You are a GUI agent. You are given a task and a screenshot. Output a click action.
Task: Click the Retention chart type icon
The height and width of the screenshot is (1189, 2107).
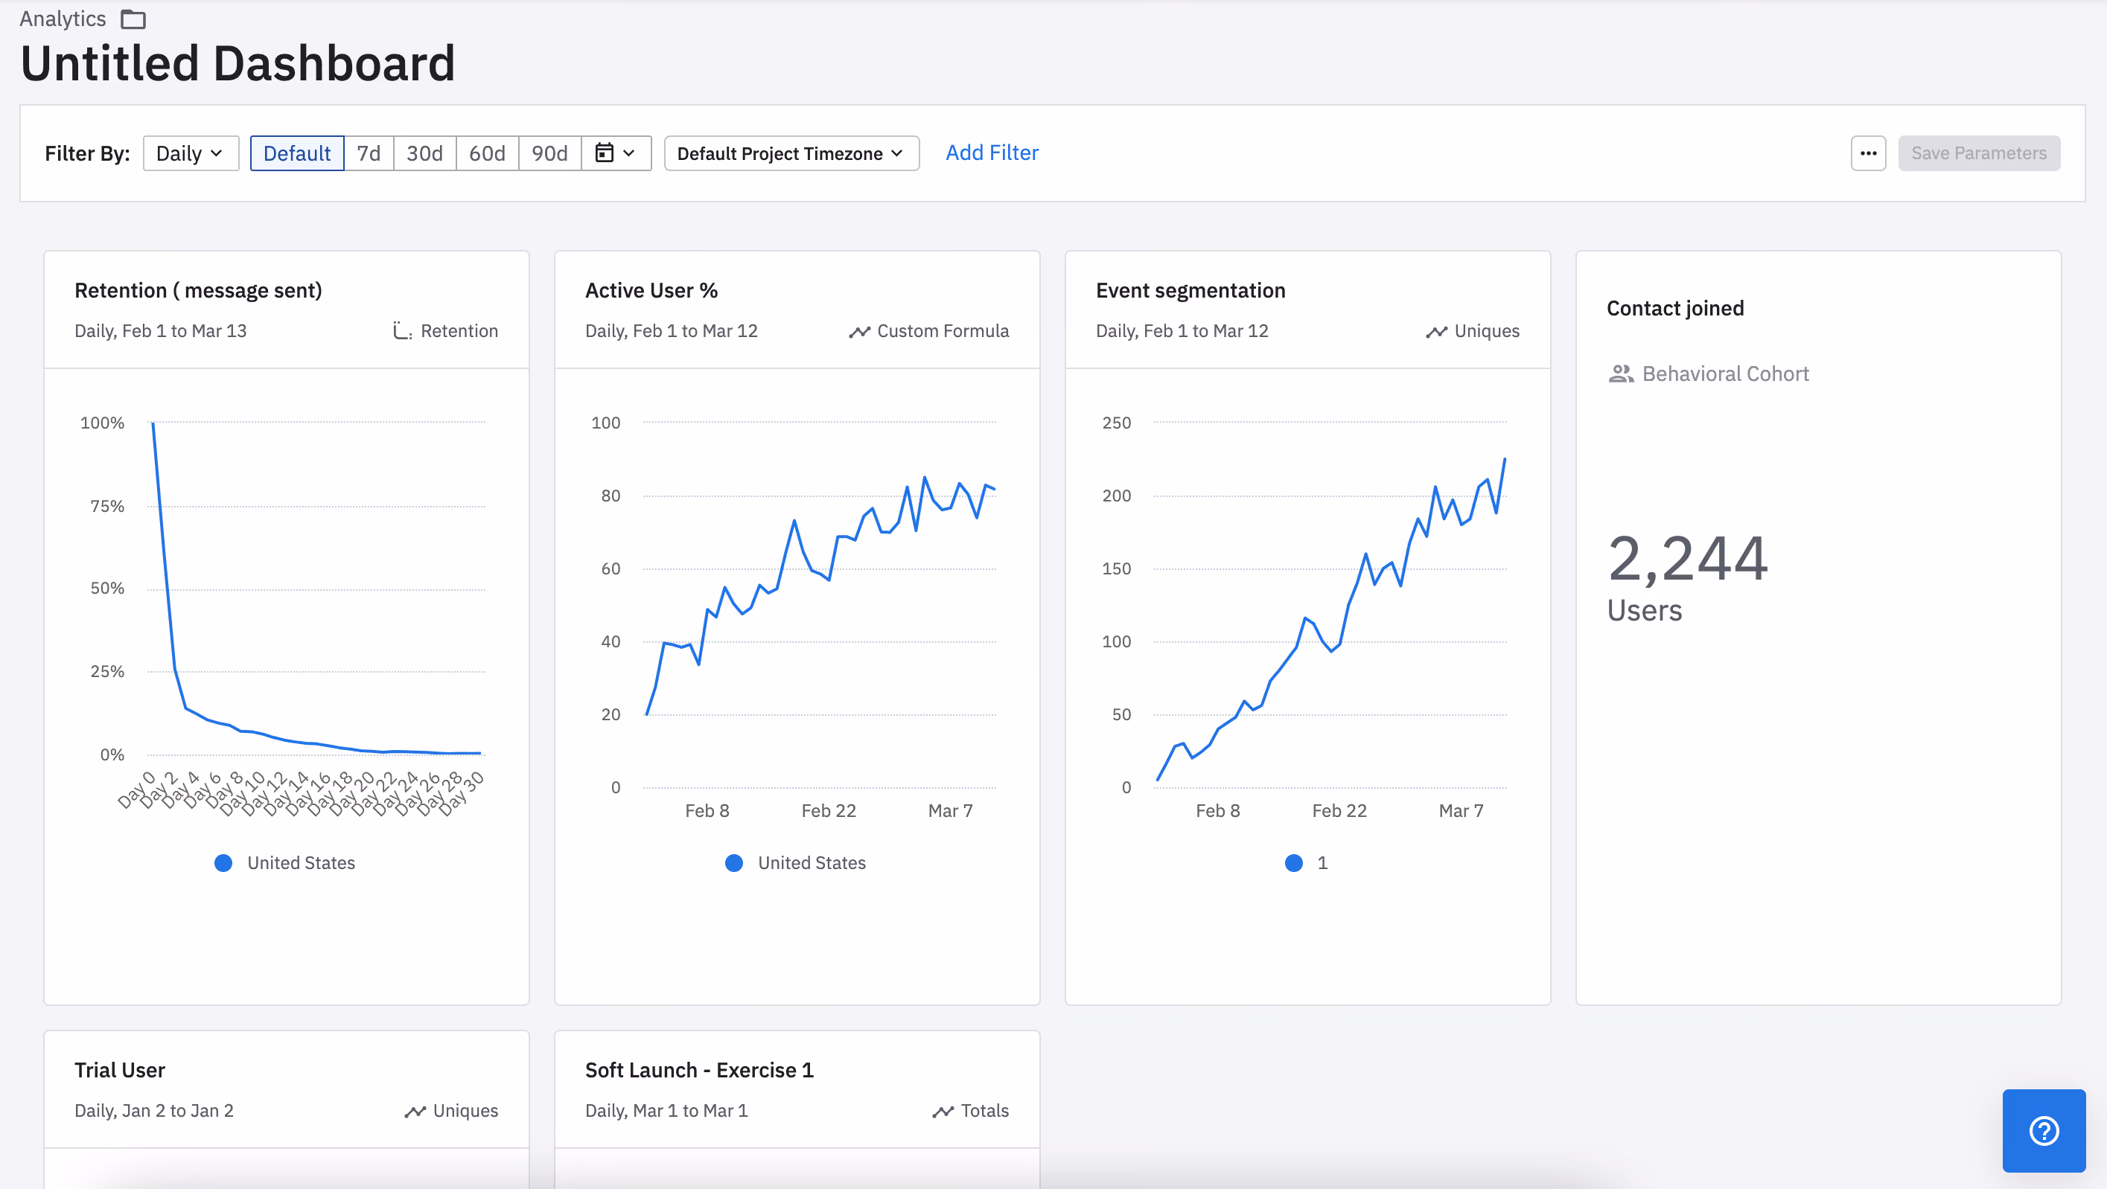pyautogui.click(x=401, y=331)
